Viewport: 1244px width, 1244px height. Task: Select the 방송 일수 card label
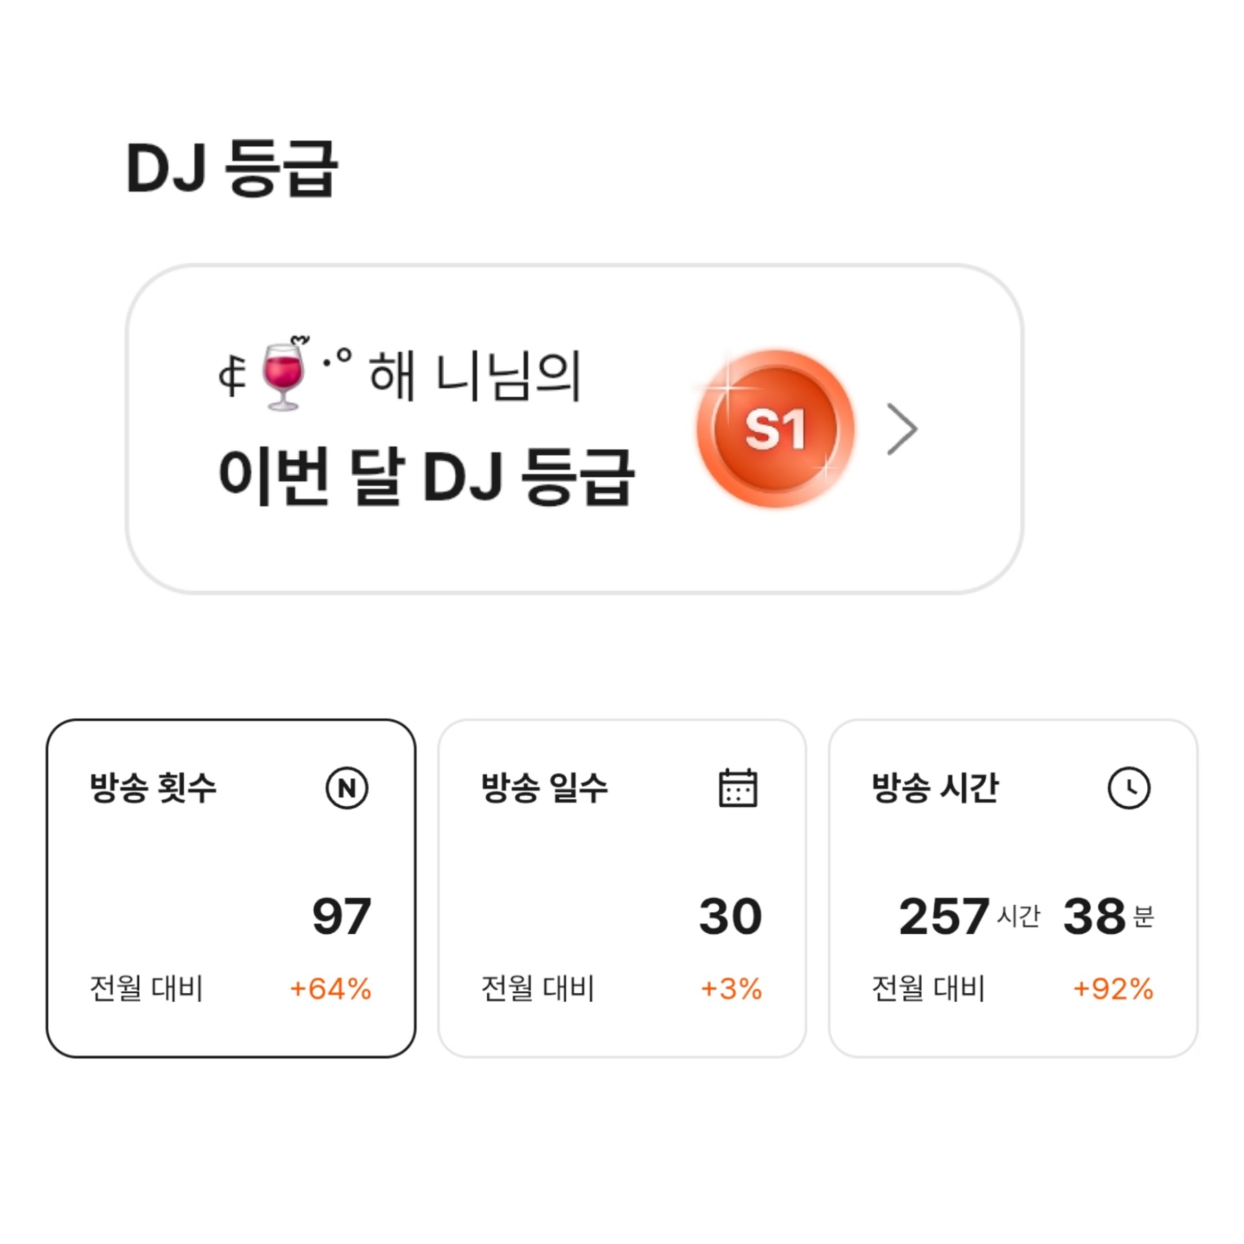(544, 788)
